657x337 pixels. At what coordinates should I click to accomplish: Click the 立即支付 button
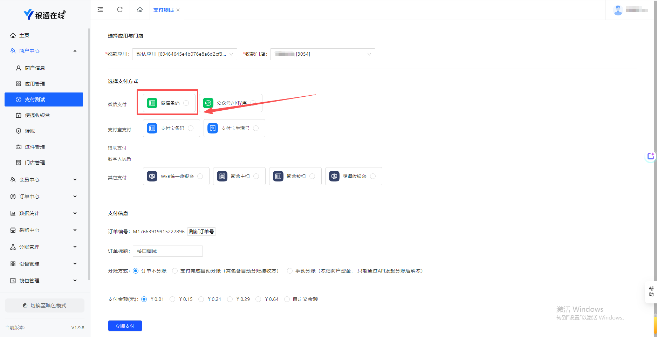tap(125, 326)
